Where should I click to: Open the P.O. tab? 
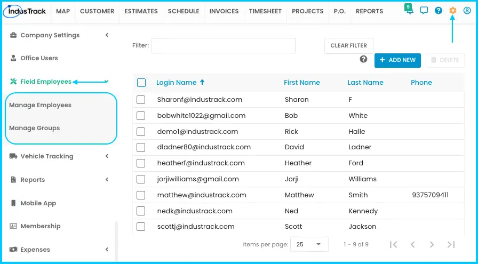point(340,11)
